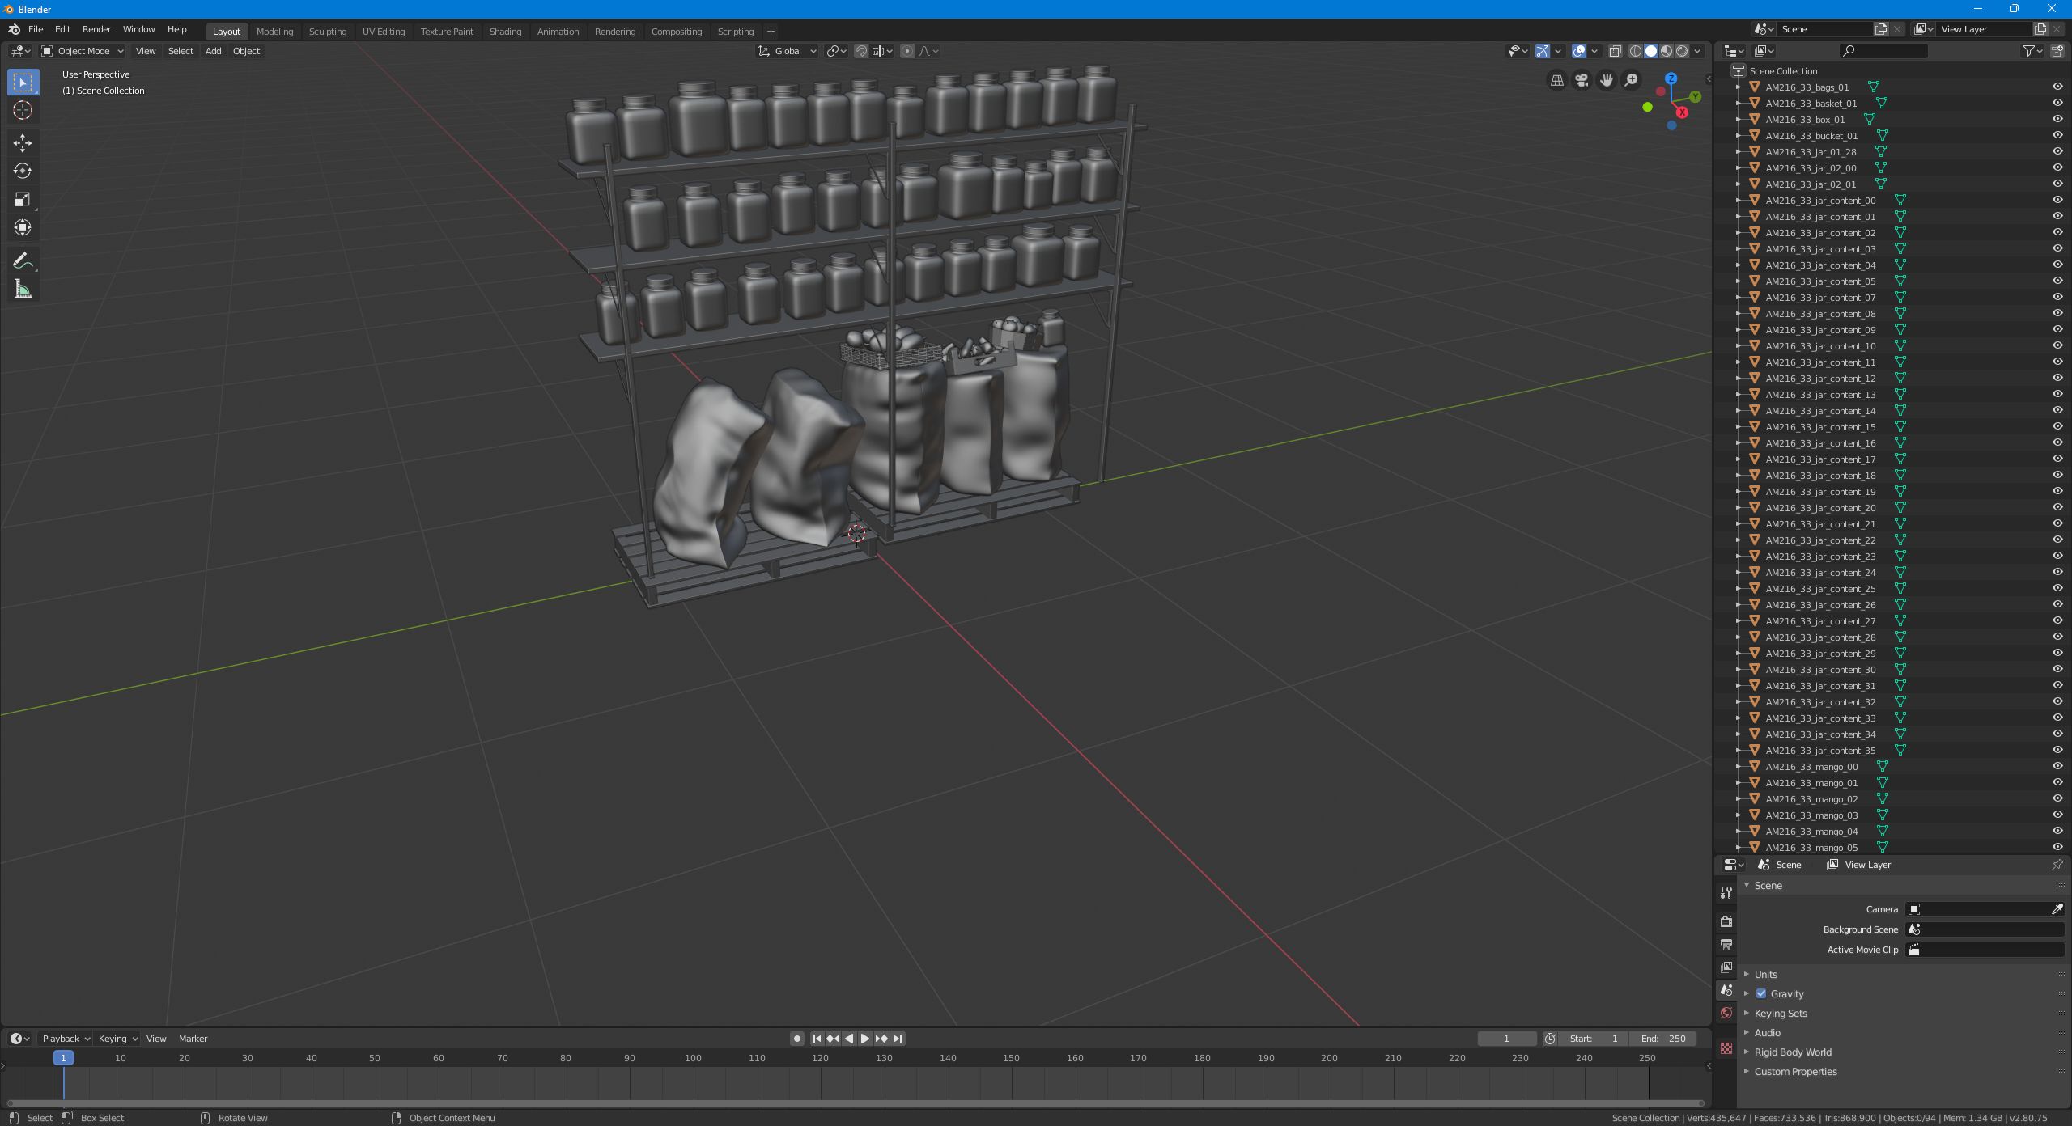Open Render properties with the camera tab icon

coord(1726,921)
